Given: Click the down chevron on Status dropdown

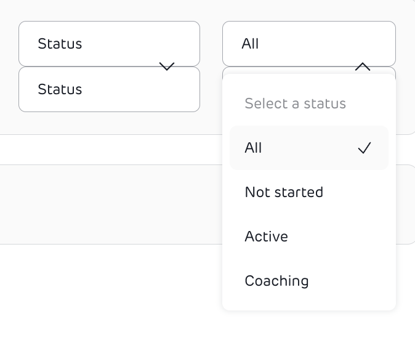Looking at the screenshot, I should click(167, 67).
